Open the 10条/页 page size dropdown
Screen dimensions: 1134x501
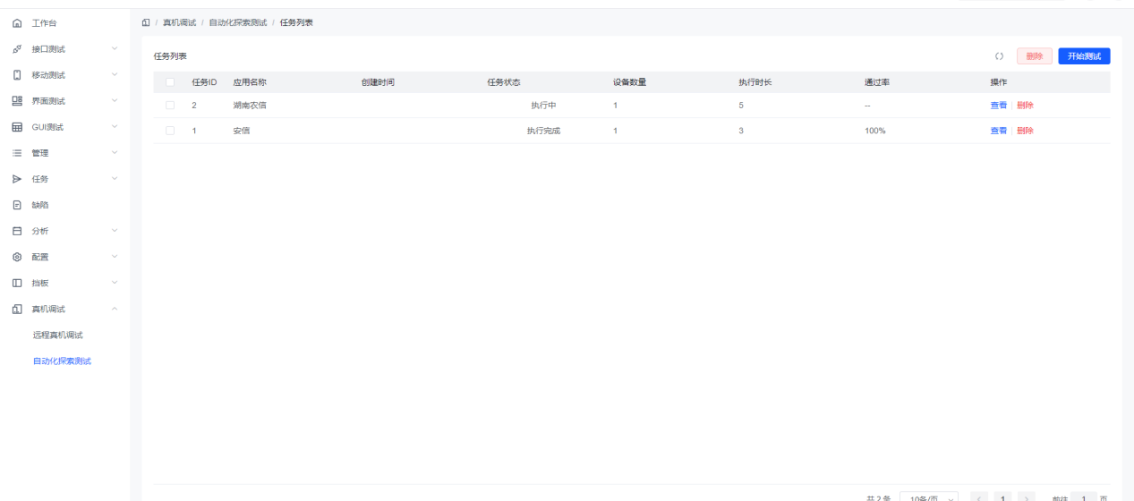coord(928,497)
